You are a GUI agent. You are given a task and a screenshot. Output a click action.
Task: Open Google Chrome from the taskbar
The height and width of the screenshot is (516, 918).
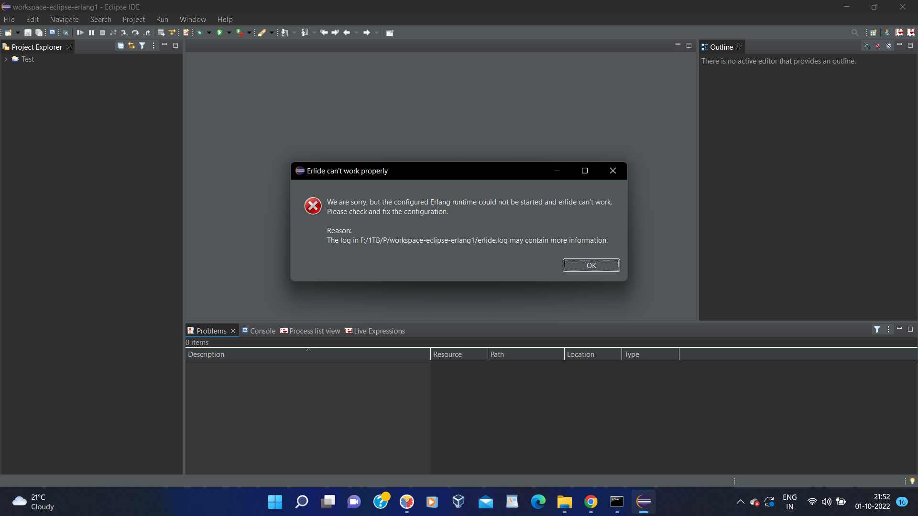click(591, 502)
